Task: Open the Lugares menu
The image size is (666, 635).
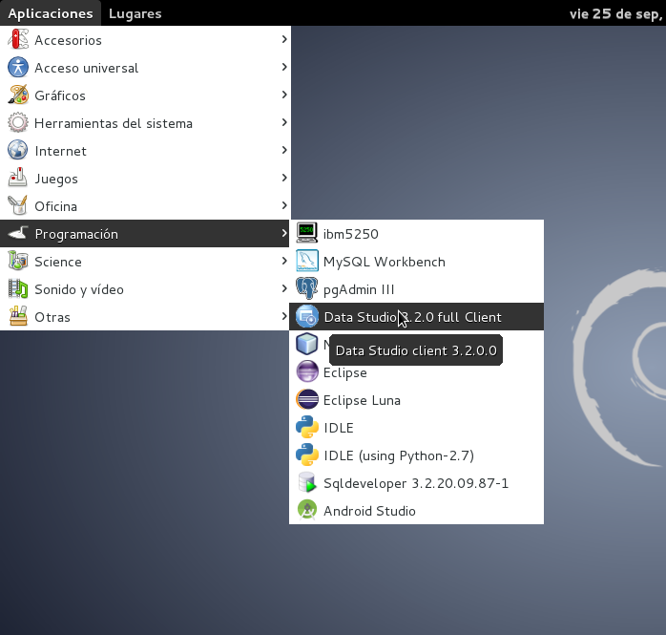Action: click(x=135, y=13)
